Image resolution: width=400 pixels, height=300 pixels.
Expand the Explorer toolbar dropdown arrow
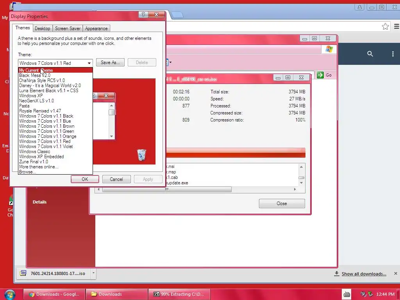pos(170,62)
